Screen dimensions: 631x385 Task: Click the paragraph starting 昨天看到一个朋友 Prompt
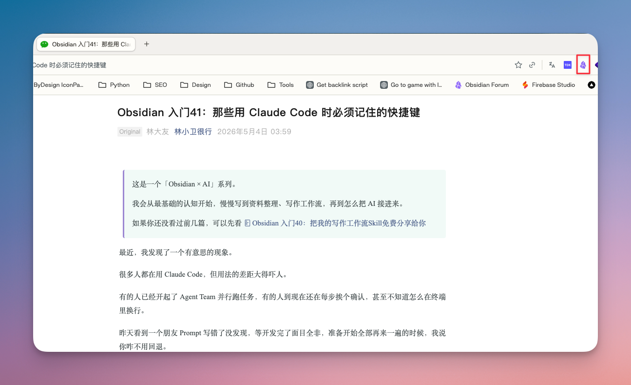[x=283, y=341]
